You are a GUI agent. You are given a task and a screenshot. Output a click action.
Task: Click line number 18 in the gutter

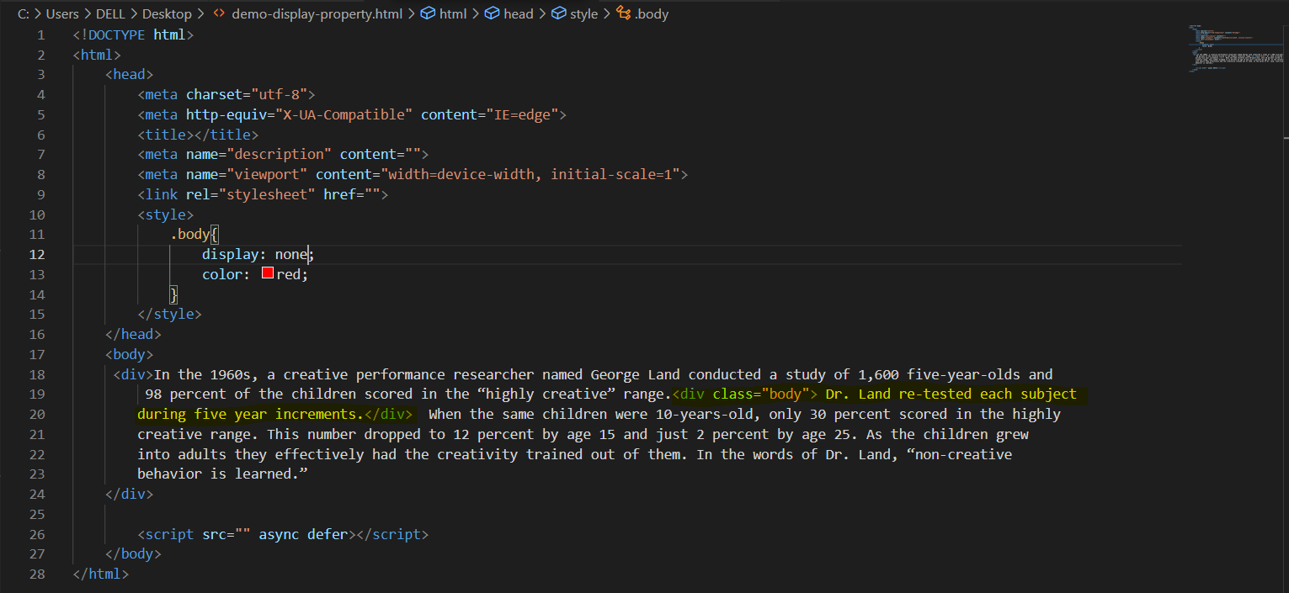36,374
